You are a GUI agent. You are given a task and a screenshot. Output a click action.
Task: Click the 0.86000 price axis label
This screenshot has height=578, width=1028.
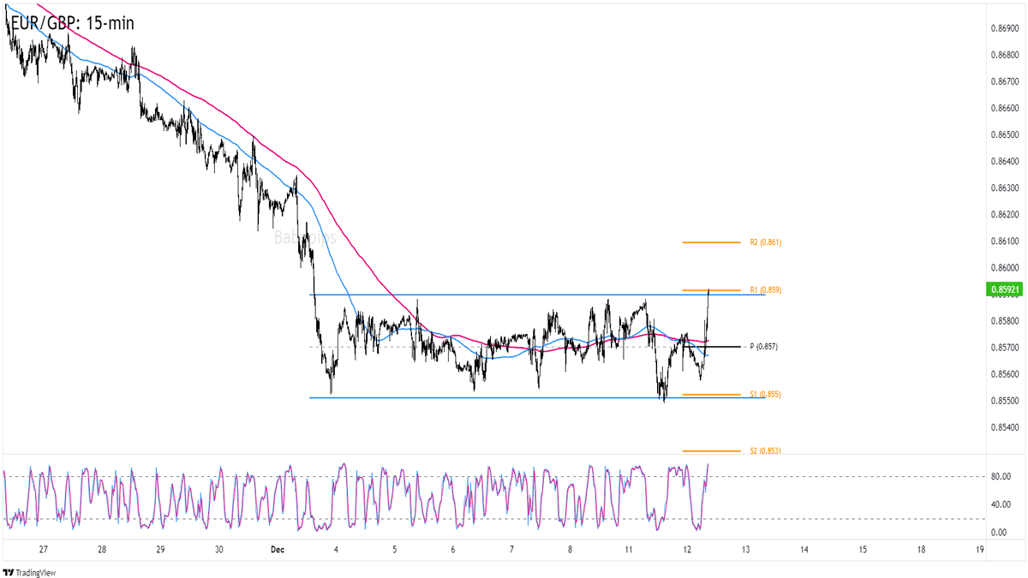click(x=1006, y=268)
